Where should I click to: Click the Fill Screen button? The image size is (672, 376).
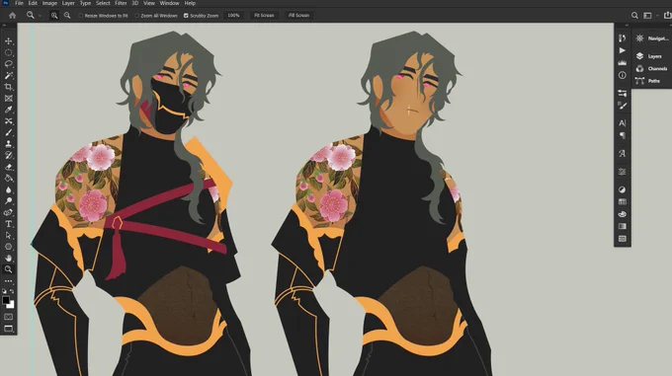coord(298,16)
